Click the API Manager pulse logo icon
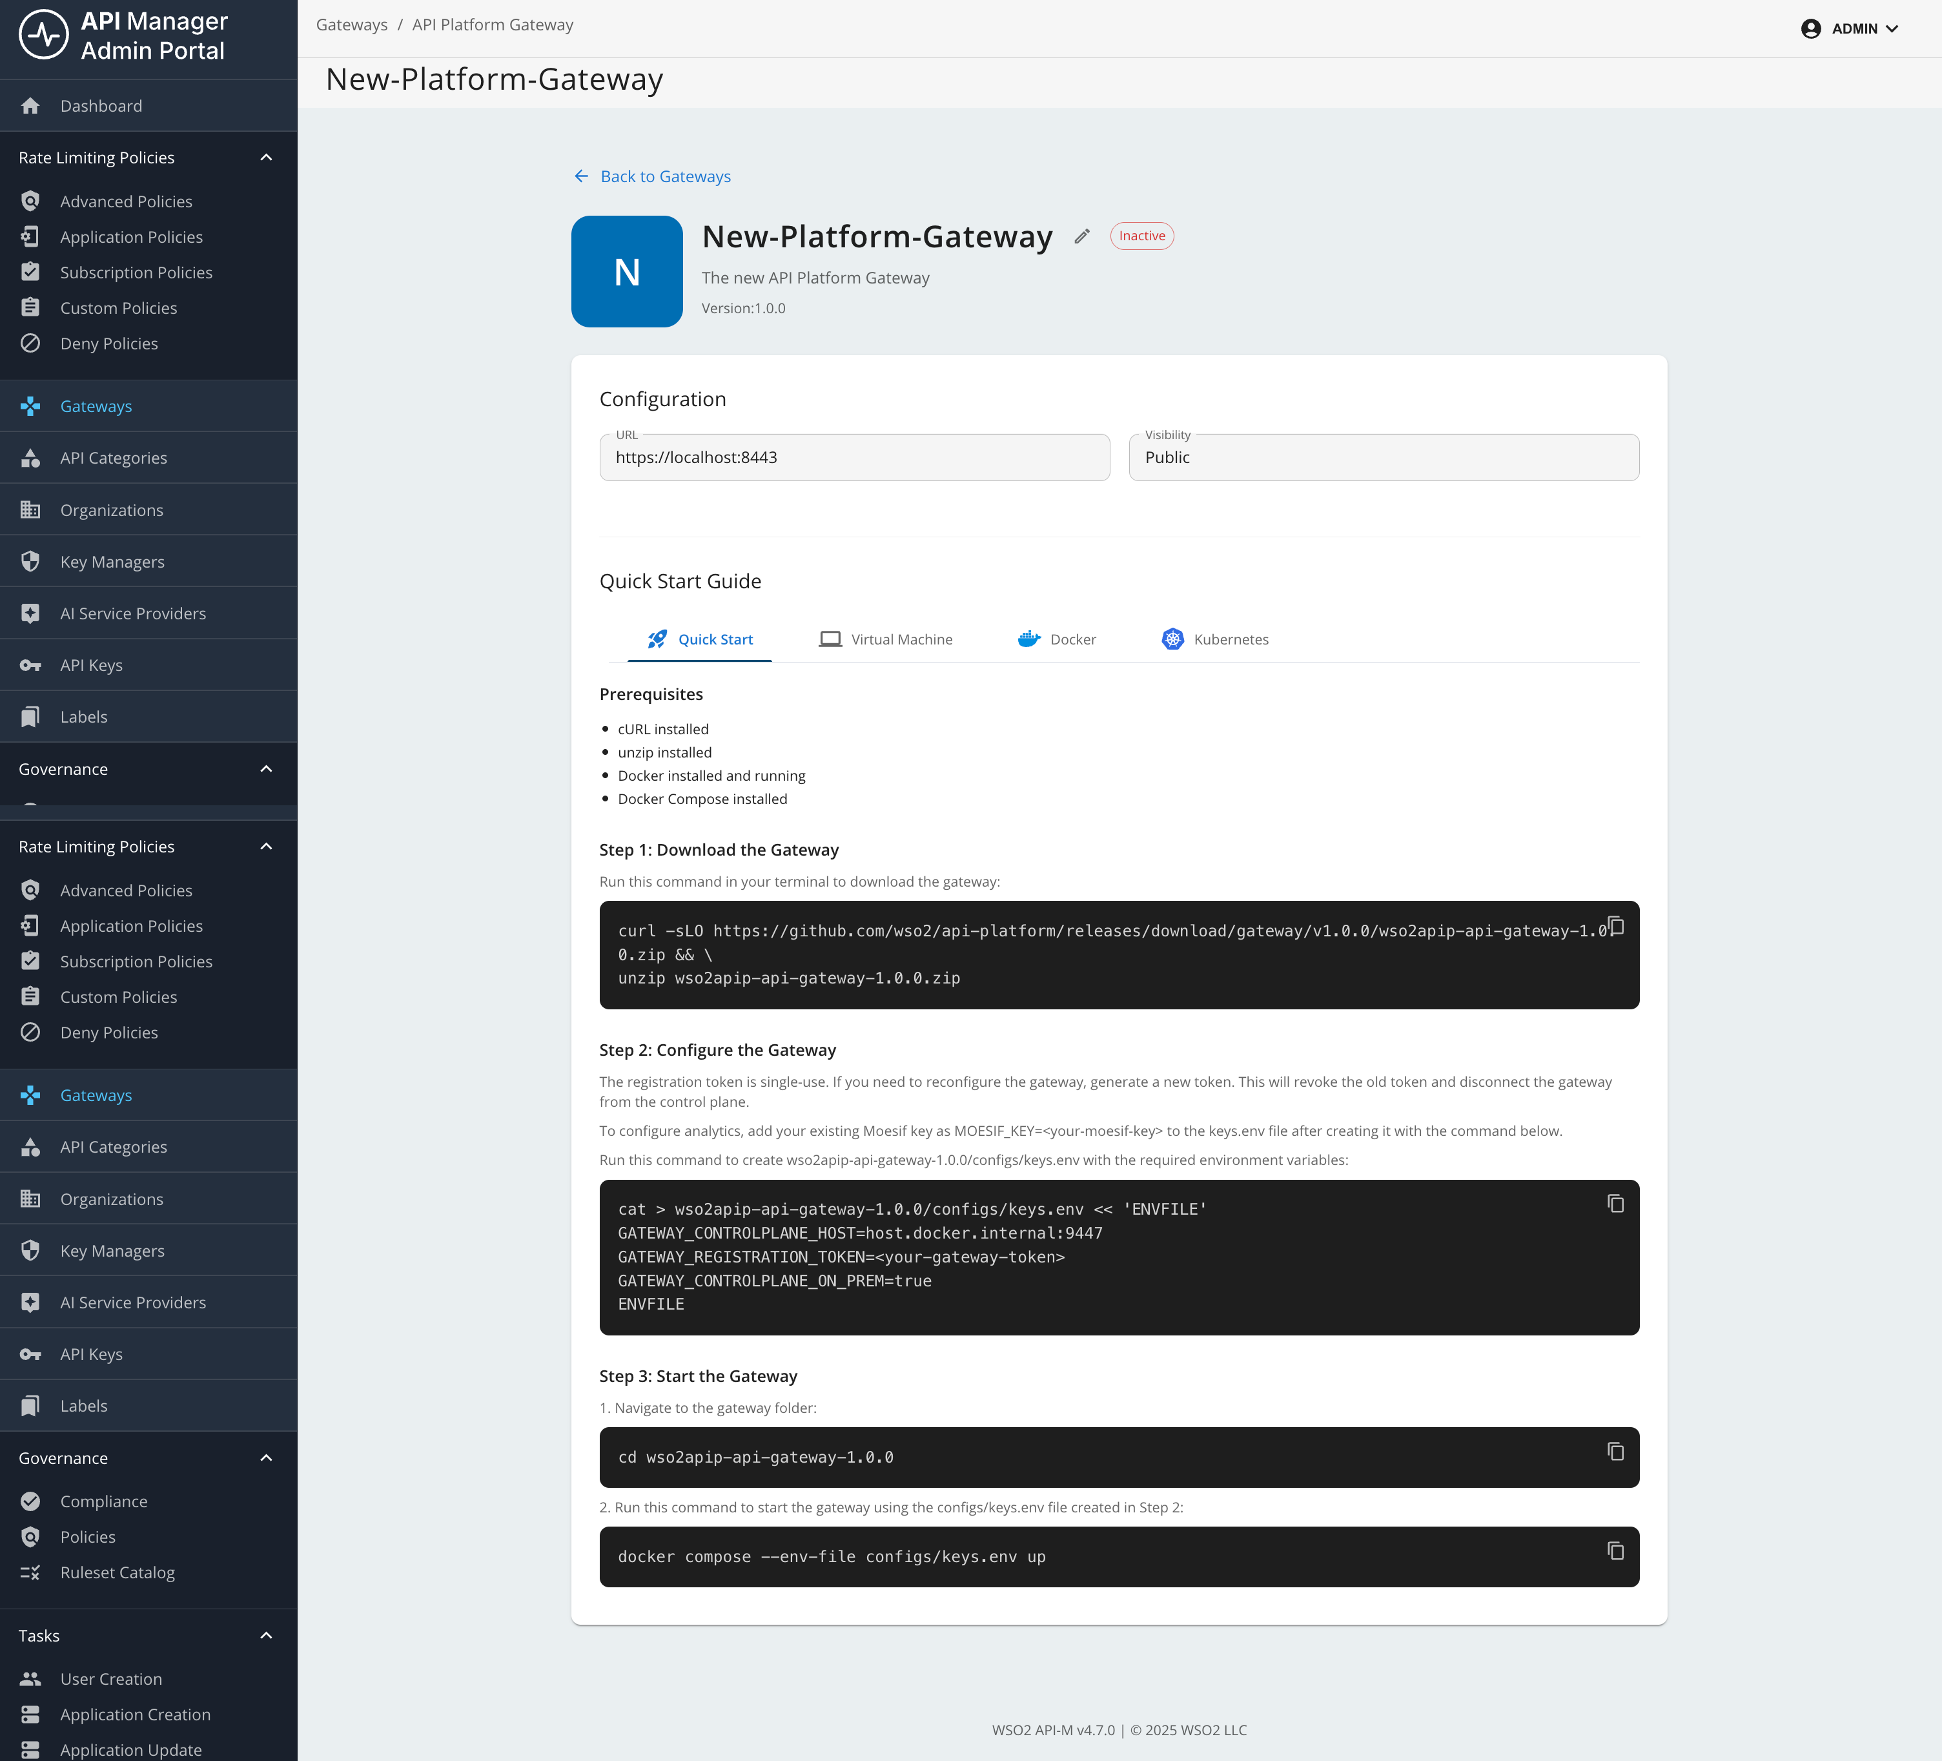This screenshot has height=1761, width=1942. 43,35
